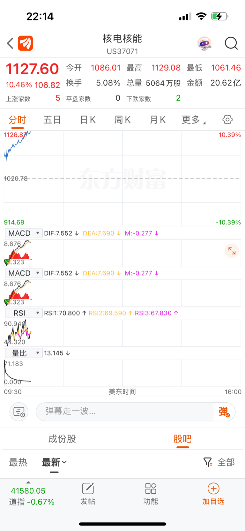Tap the 弹幕走一波 input field
The width and height of the screenshot is (245, 531).
coord(124,412)
